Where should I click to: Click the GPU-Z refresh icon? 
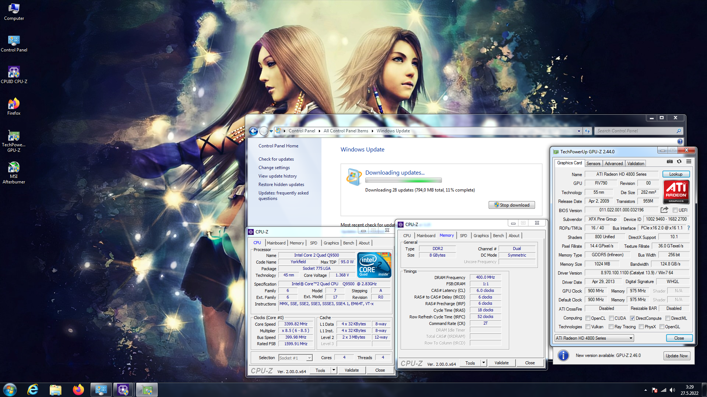point(679,162)
